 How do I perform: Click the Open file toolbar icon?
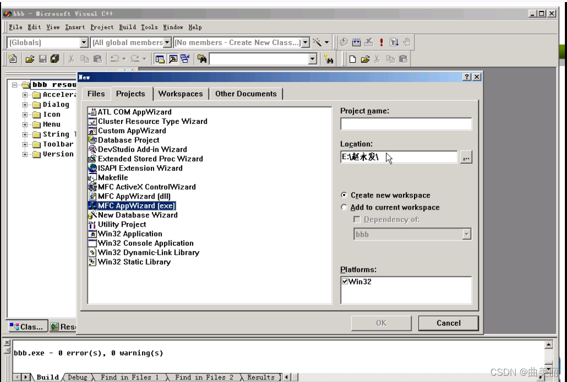(x=30, y=59)
